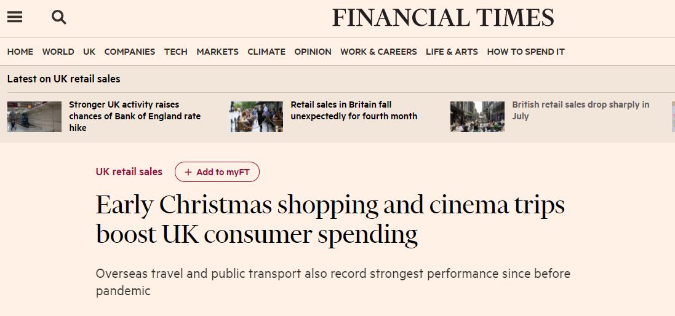Image resolution: width=675 pixels, height=316 pixels.
Task: Open the UK retail sales topic link
Action: 129,172
